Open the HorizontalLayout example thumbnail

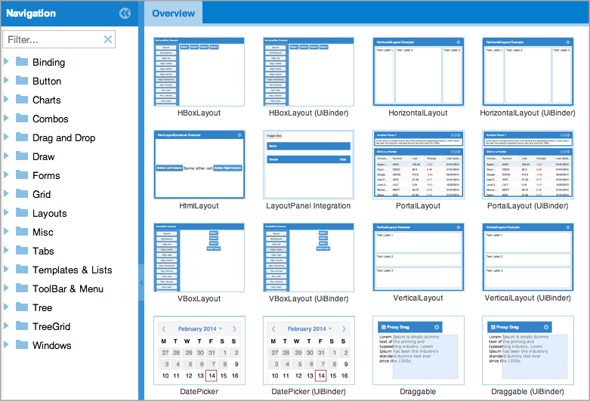(x=418, y=72)
